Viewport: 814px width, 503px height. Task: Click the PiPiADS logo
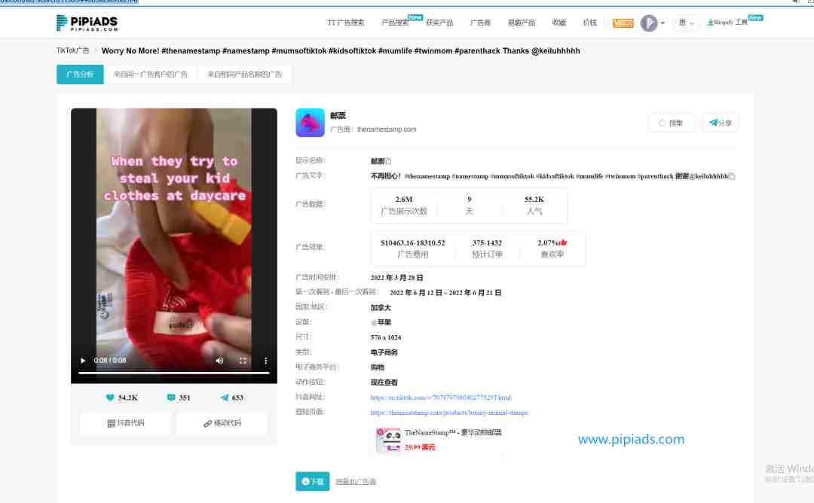point(87,23)
